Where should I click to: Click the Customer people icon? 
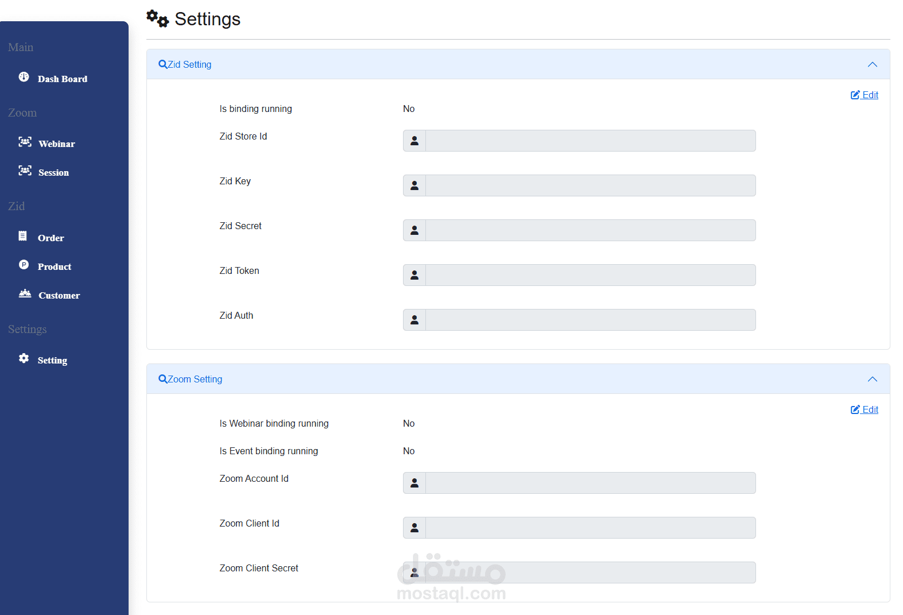pyautogui.click(x=25, y=293)
